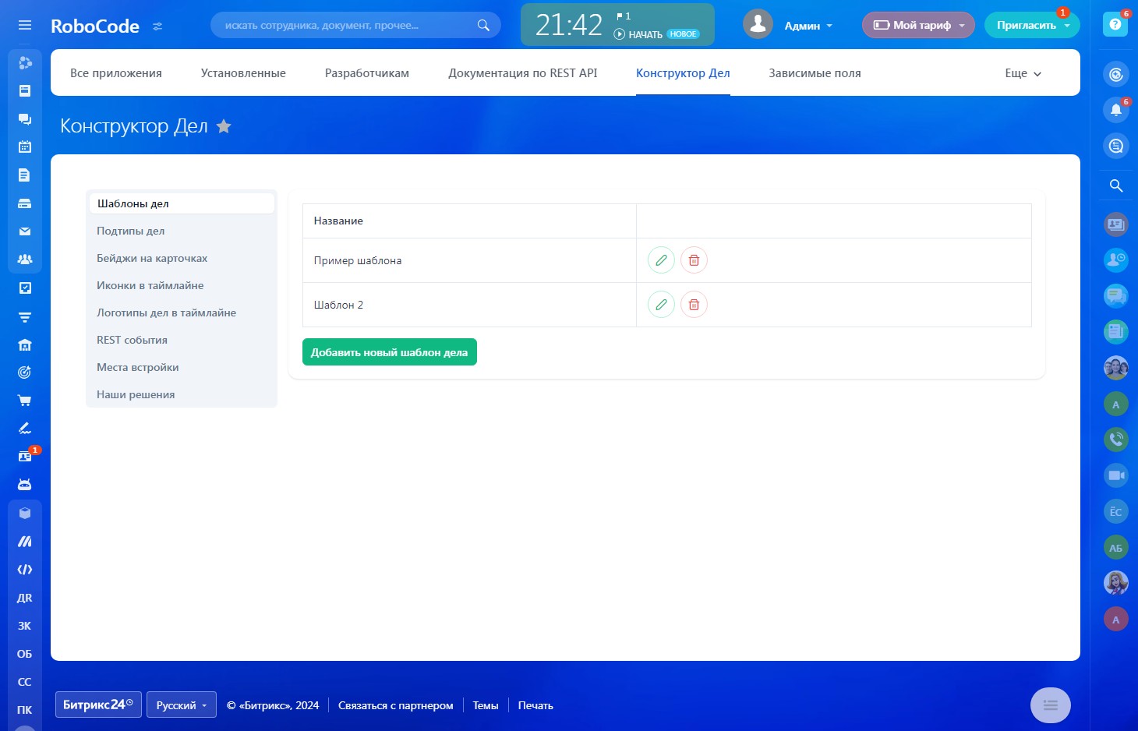The width and height of the screenshot is (1138, 731).
Task: Click trash icon in Шаблон 2 row
Action: coord(694,305)
